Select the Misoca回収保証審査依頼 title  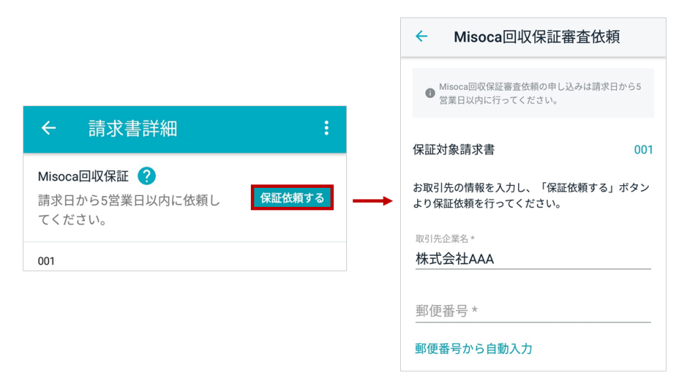click(536, 37)
